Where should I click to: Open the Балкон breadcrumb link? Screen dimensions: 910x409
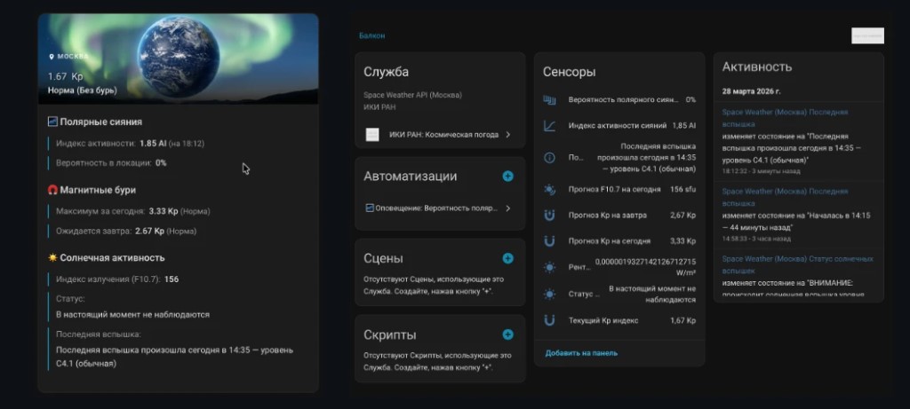371,35
